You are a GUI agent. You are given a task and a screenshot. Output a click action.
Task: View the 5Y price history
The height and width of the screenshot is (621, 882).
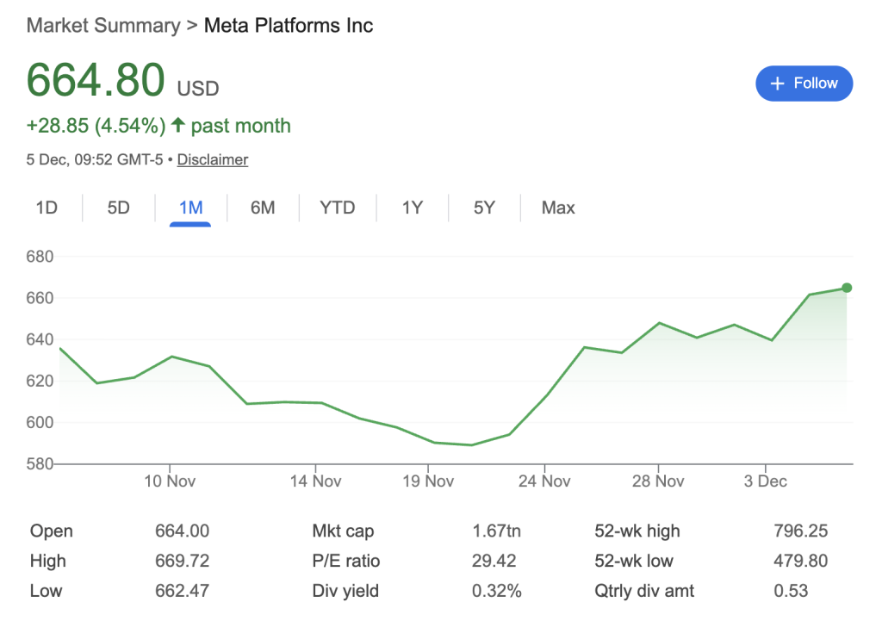(x=484, y=208)
